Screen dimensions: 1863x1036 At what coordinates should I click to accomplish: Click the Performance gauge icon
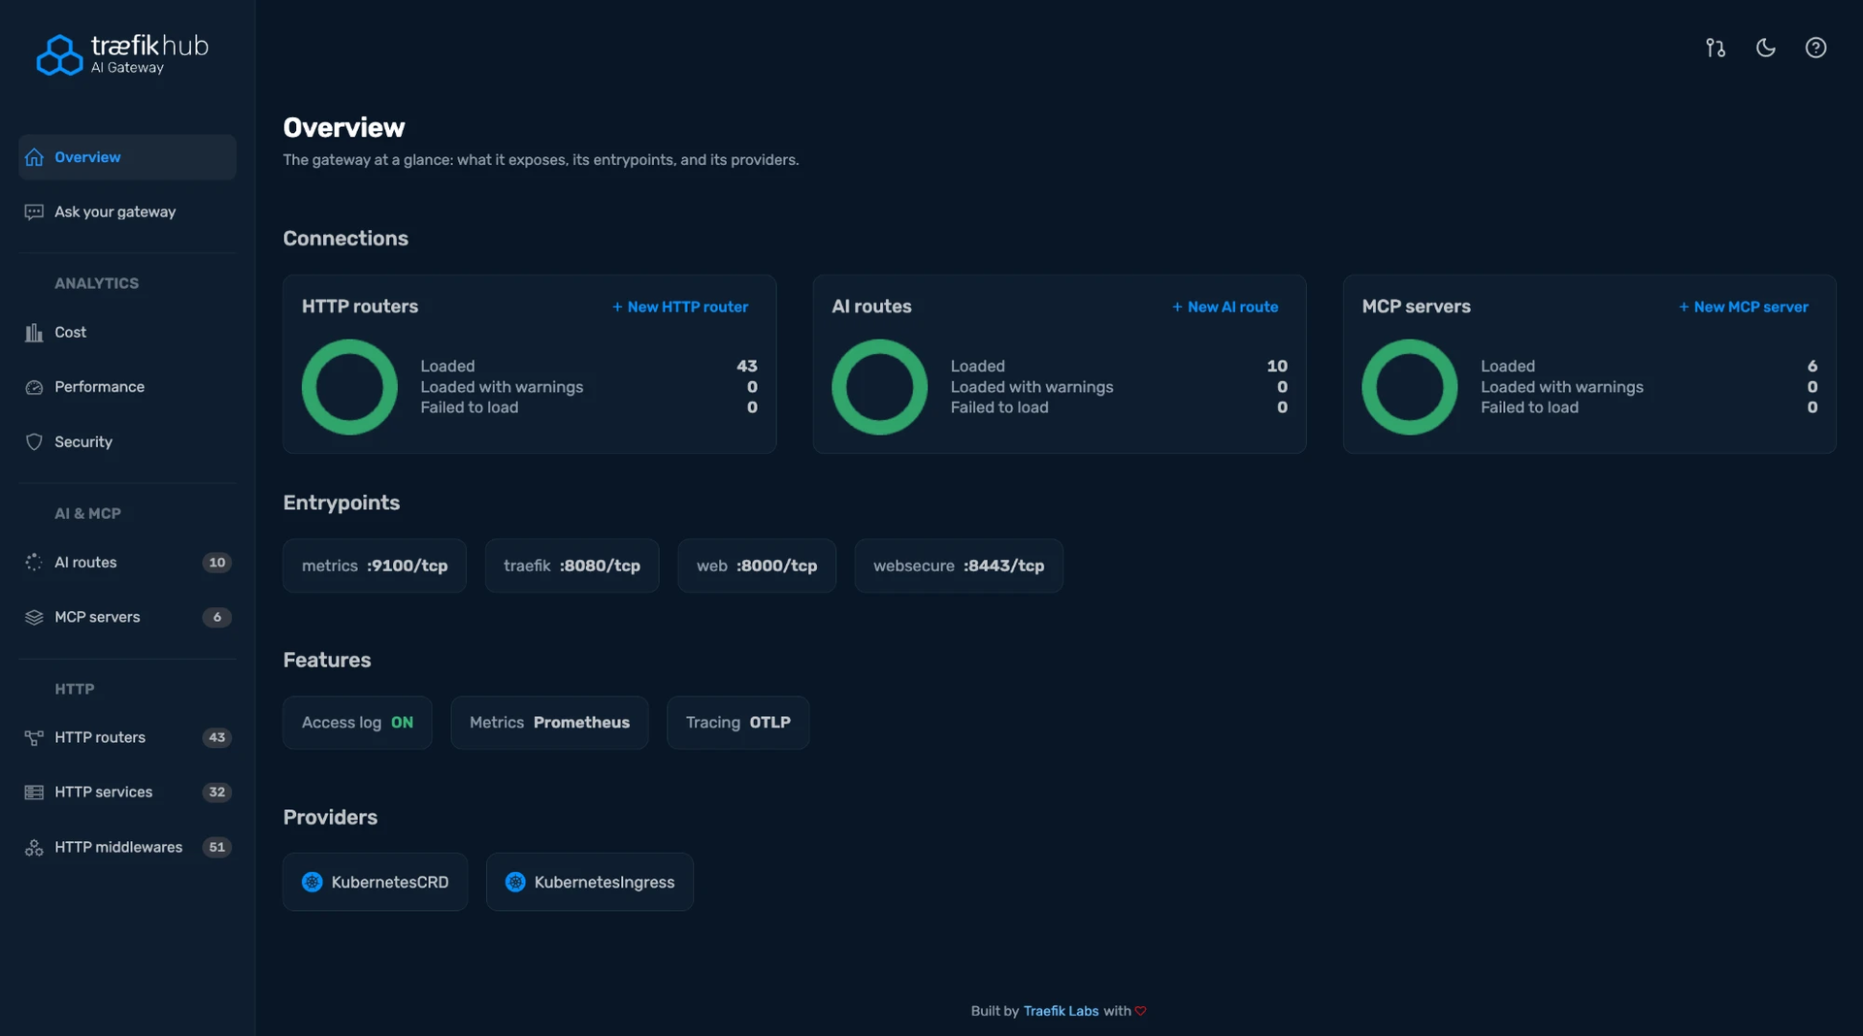(34, 387)
